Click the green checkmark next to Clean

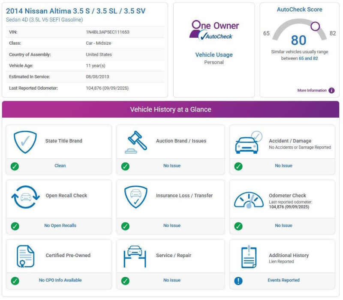point(15,166)
